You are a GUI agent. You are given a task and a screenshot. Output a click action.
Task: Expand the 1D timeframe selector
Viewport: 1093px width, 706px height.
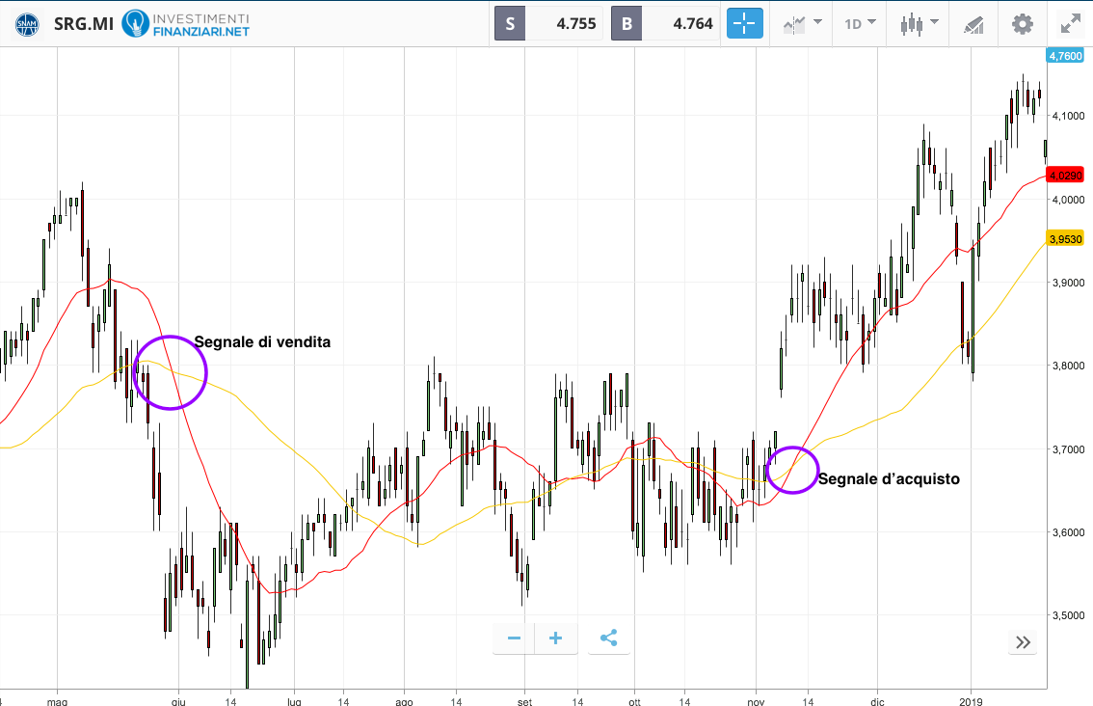(x=860, y=23)
